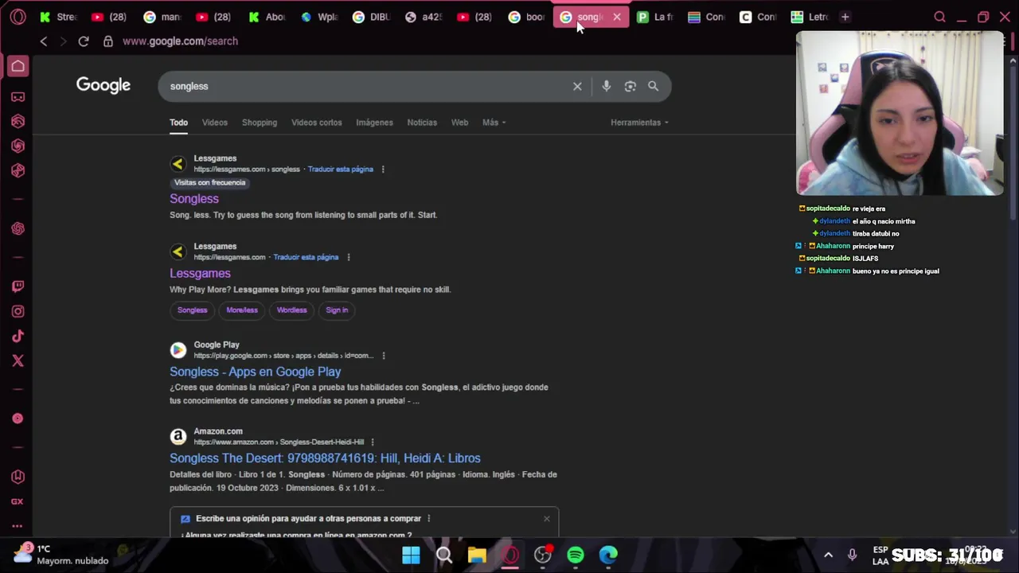Submit search with magnifier icon
Screen dimensions: 1019x573
(x=654, y=86)
